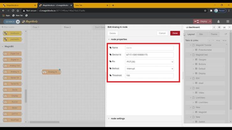Collapse the Magicbit test tab tree
Viewport: 232px width, 130px height.
[190, 55]
